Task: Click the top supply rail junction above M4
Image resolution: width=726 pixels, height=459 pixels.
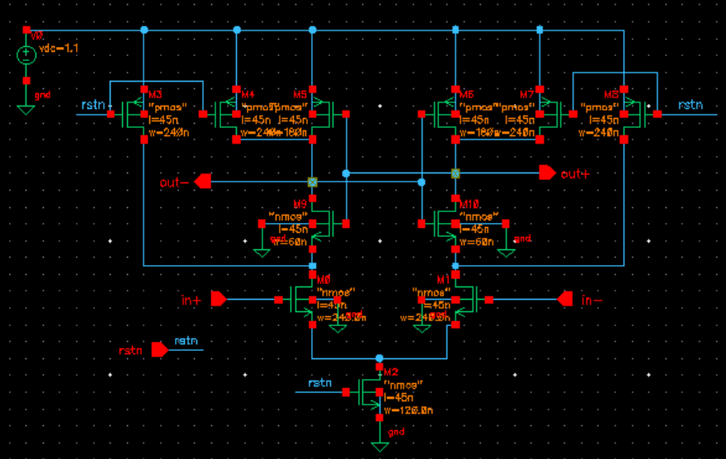Action: pos(237,30)
